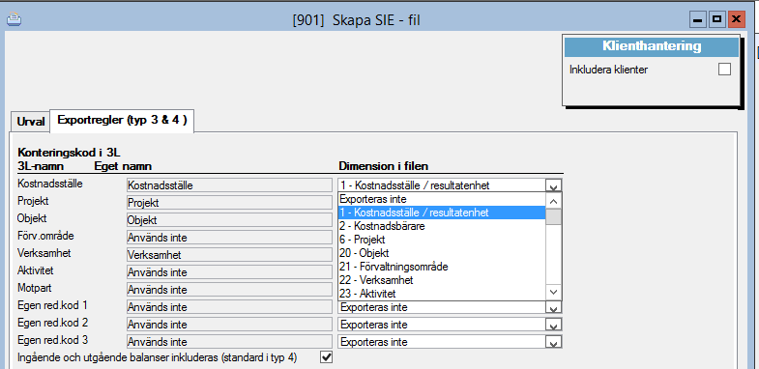759x369 pixels.
Task: Expand the Egen red.kod 3 dimension dropdown
Action: (x=554, y=342)
